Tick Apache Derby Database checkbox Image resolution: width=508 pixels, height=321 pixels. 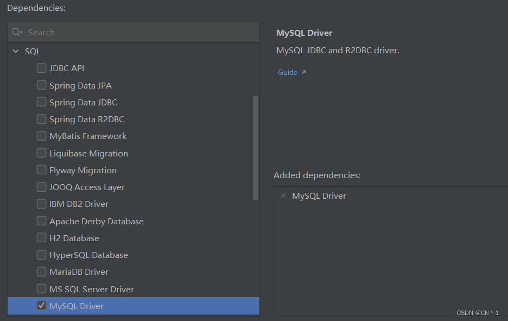[41, 221]
